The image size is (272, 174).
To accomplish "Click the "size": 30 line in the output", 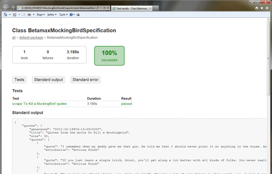I will pos(39,136).
